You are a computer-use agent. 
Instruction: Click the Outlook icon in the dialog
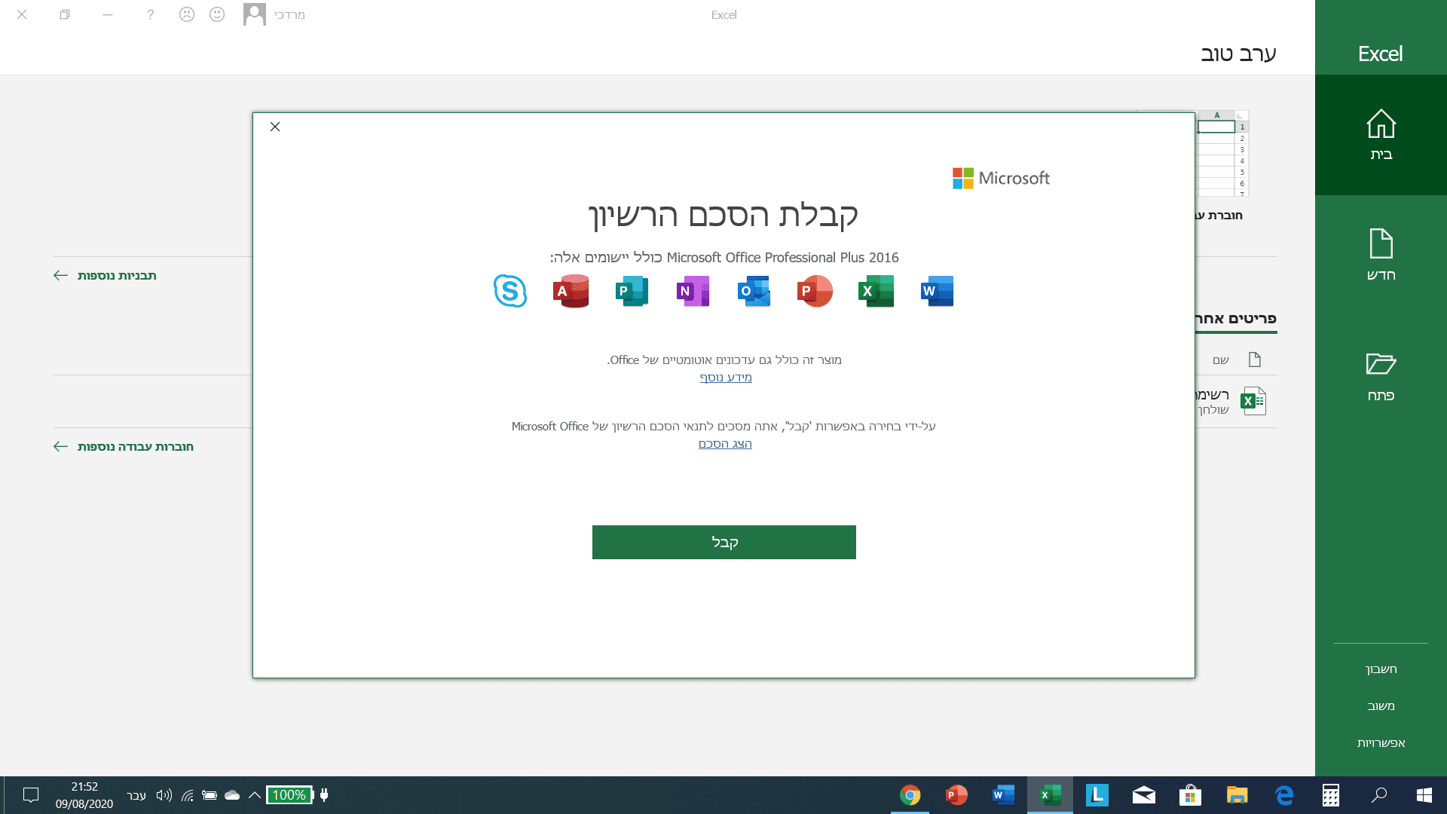pyautogui.click(x=753, y=292)
